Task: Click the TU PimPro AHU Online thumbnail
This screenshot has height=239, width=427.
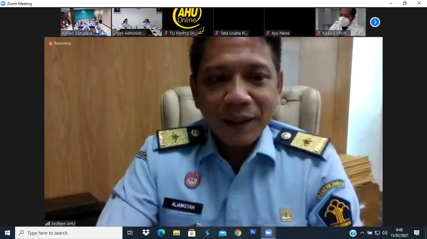Action: click(187, 22)
